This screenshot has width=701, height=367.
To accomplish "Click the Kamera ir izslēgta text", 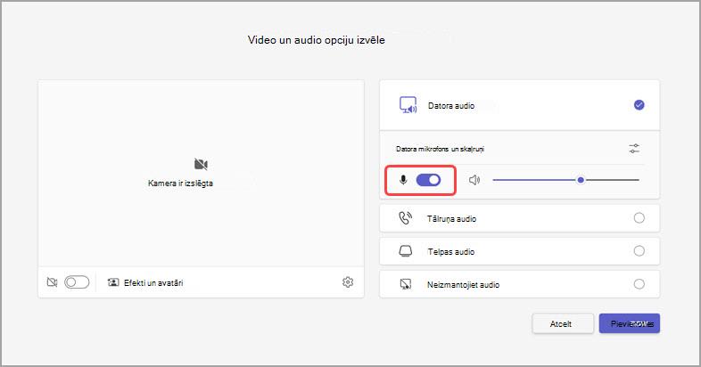I will (181, 183).
